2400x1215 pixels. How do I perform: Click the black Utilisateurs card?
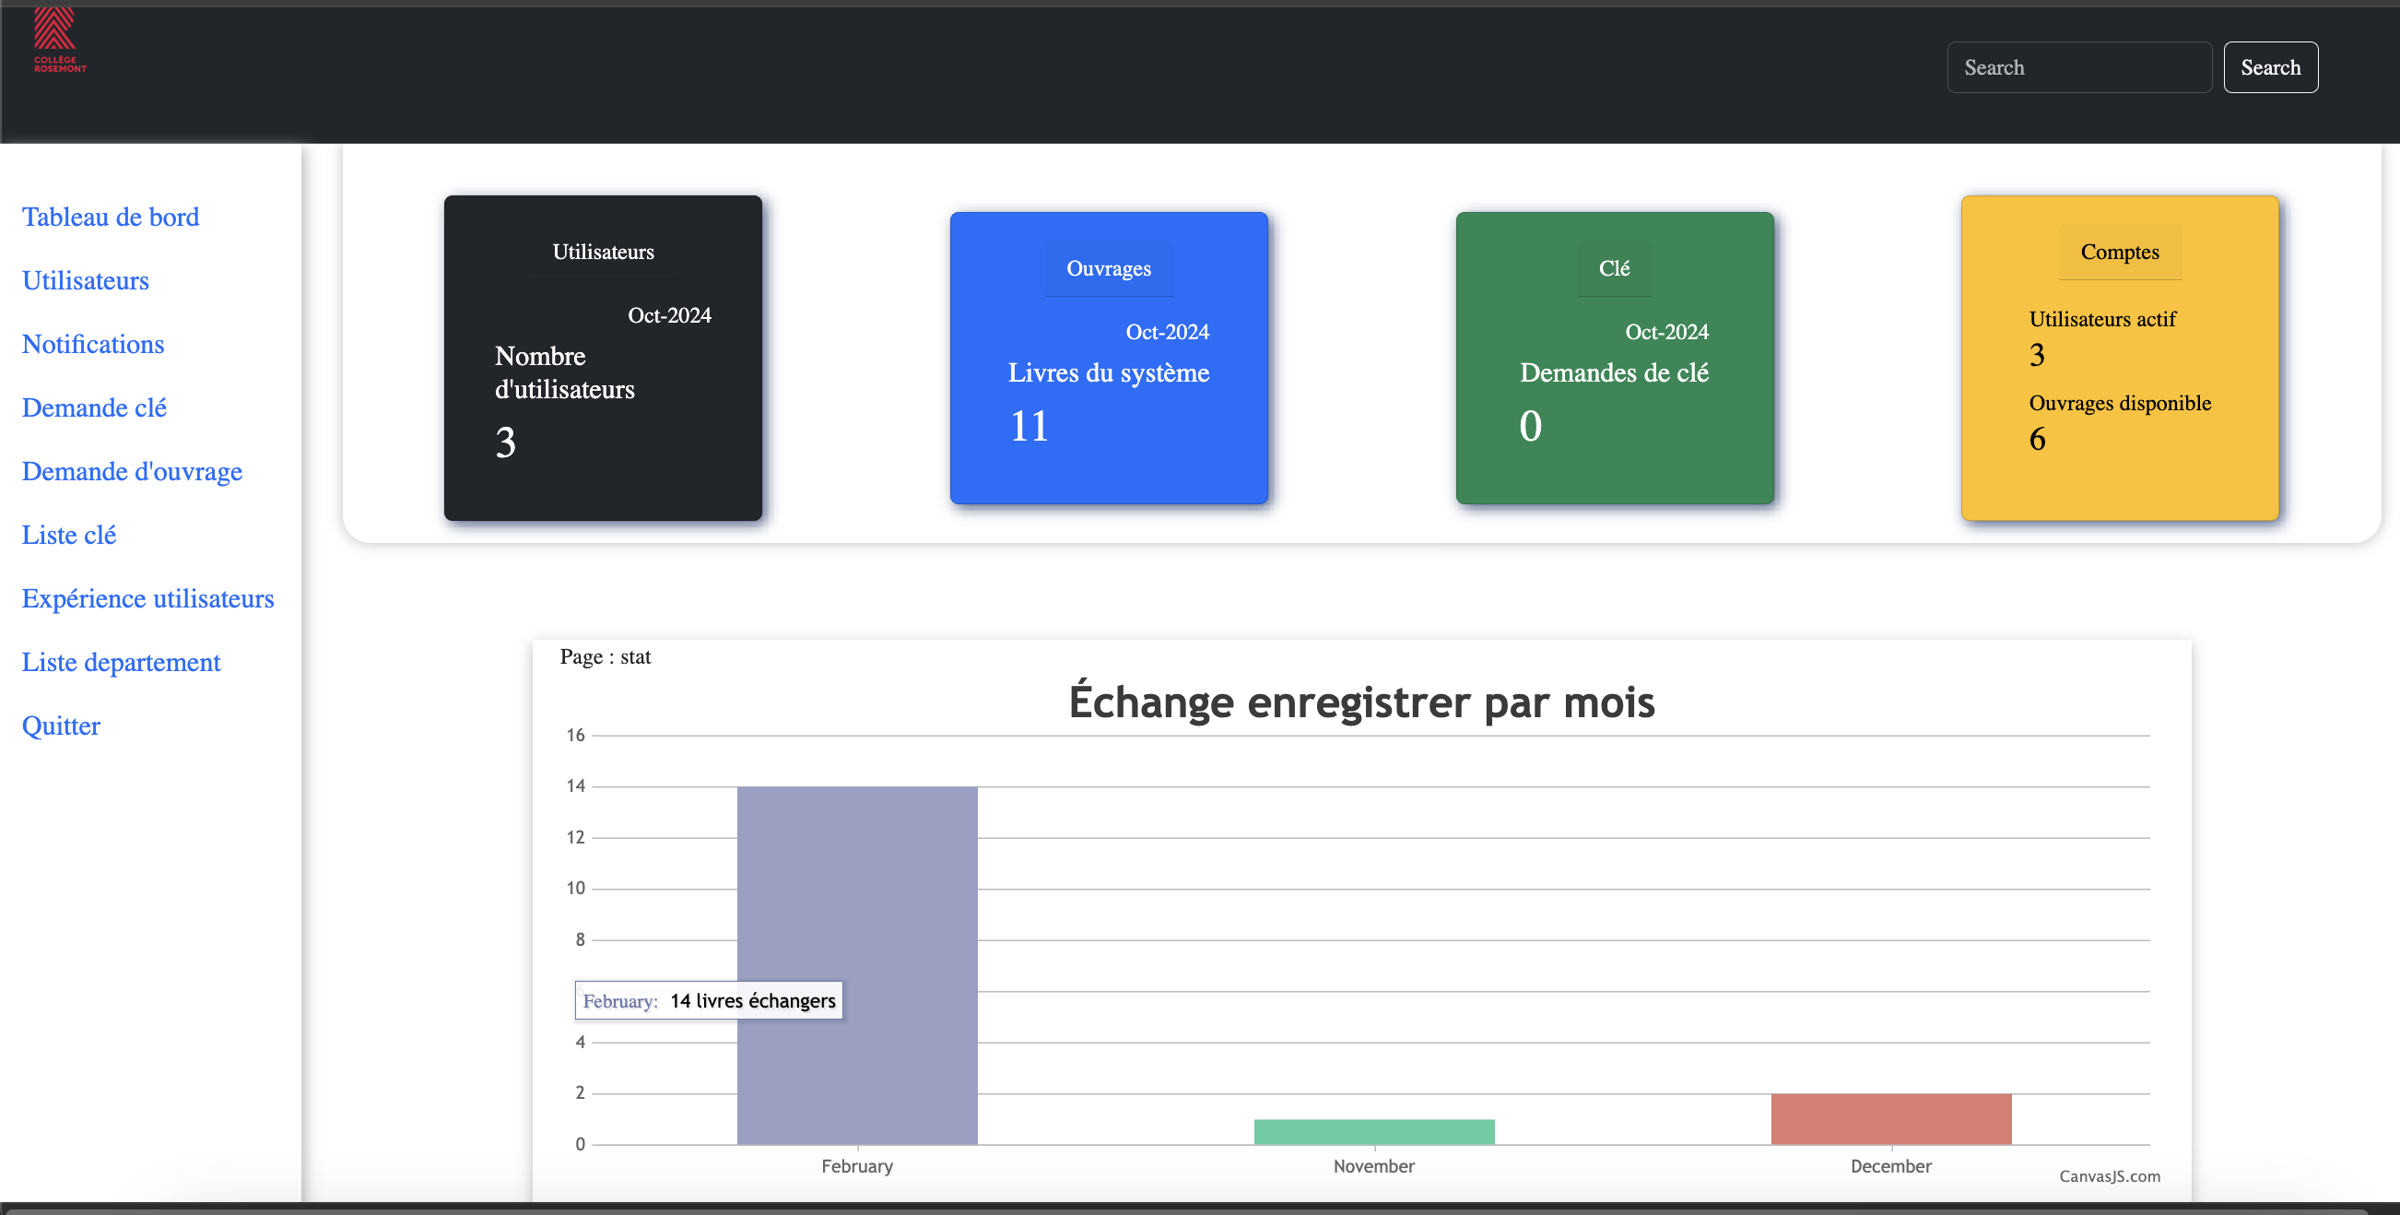[602, 357]
